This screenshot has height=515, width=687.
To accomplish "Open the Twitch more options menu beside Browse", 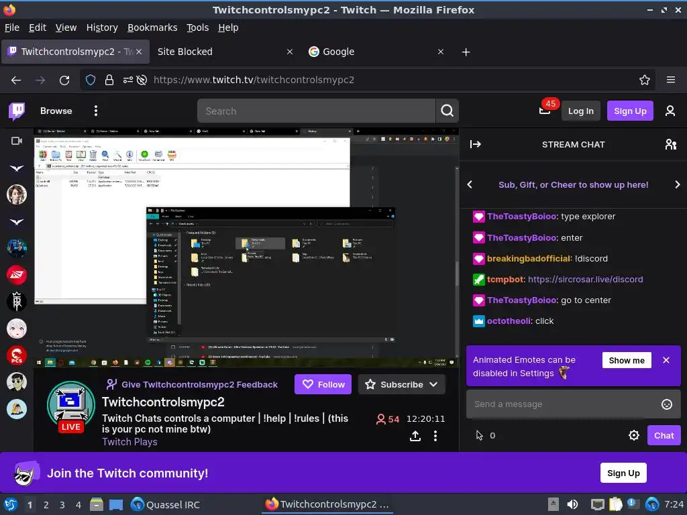I will [x=95, y=111].
